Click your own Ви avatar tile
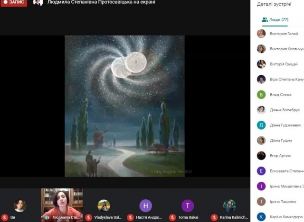The width and height of the screenshot is (304, 222). click(20, 205)
